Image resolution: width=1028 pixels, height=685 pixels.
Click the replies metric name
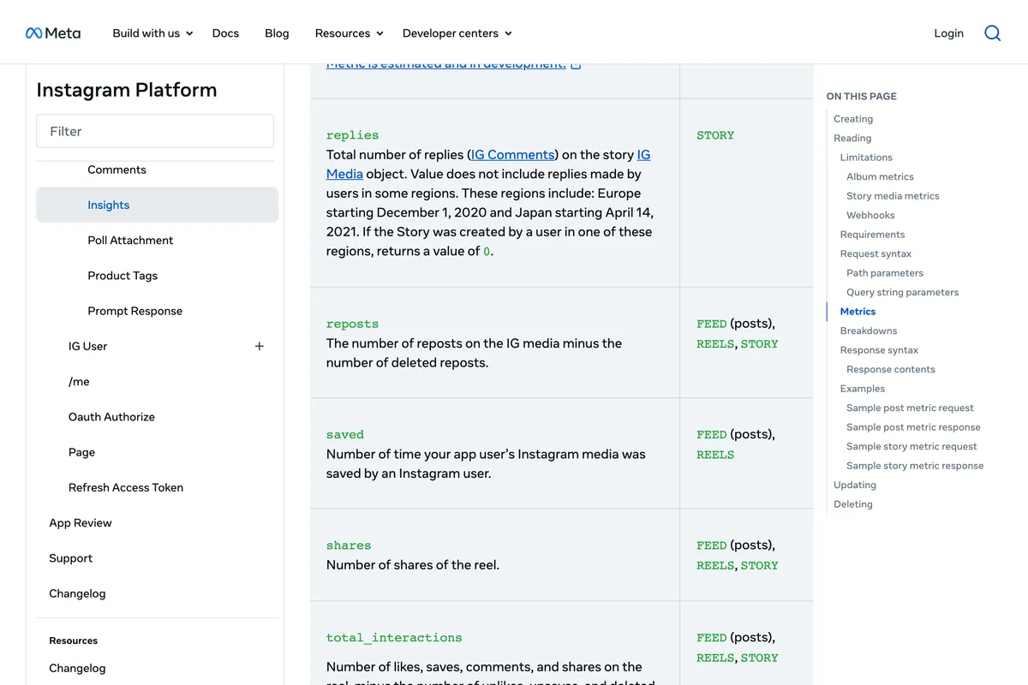tap(352, 135)
